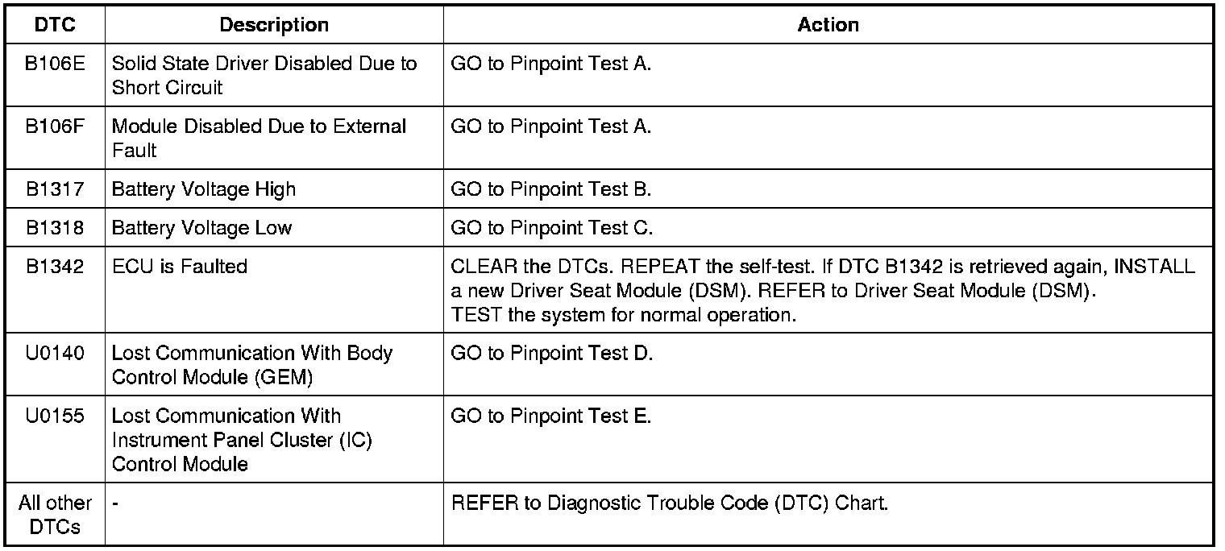This screenshot has height=551, width=1225.
Task: Open GO to Pinpoint Test B
Action: click(551, 189)
